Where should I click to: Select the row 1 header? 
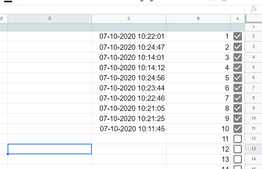[x=253, y=27]
